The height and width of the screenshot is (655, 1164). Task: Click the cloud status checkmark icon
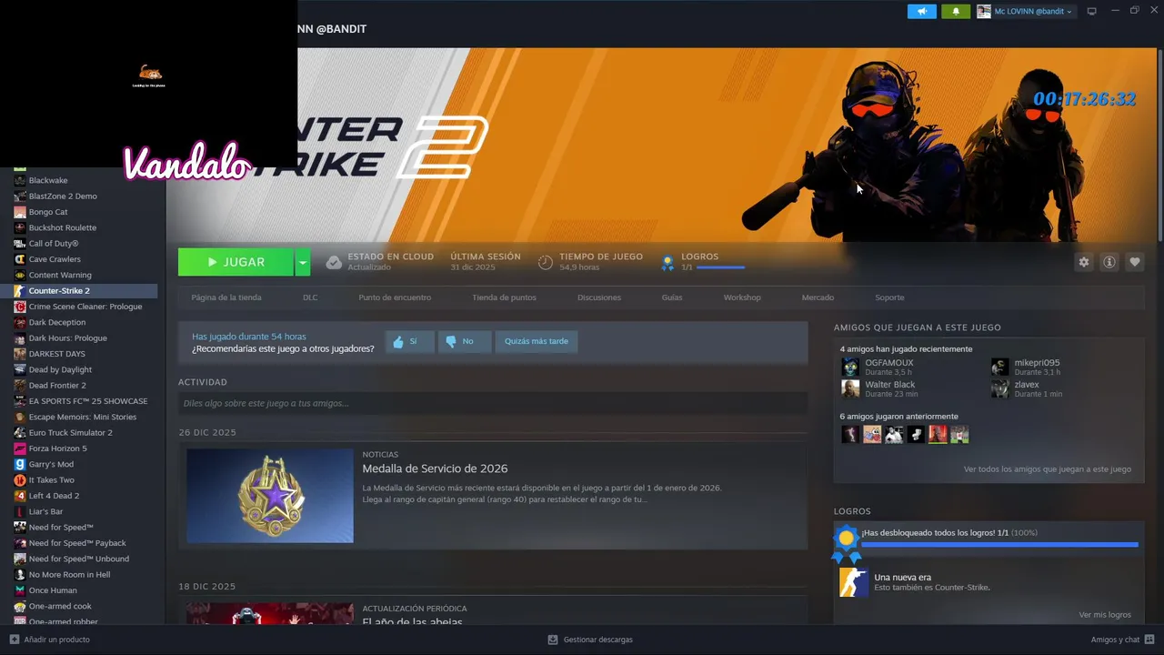click(334, 262)
